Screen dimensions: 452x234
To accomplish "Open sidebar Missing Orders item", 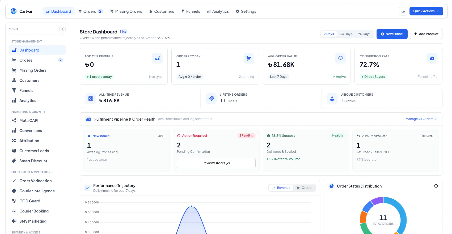I will click(x=37, y=70).
